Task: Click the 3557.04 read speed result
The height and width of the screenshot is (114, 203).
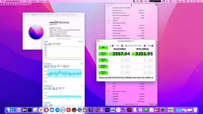Action: click(120, 54)
